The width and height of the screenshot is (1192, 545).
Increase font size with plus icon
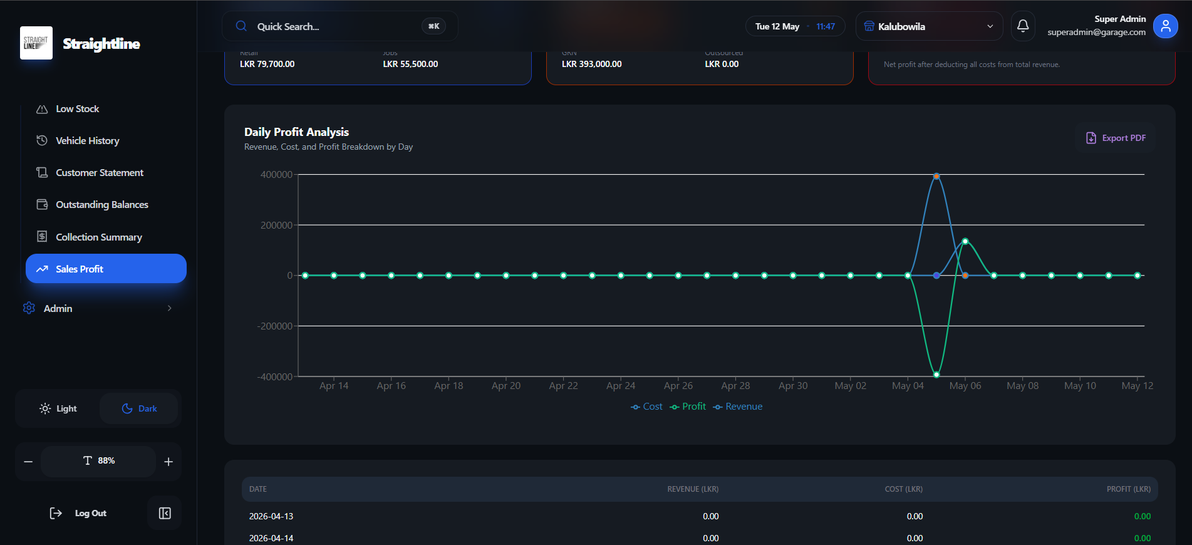click(168, 462)
